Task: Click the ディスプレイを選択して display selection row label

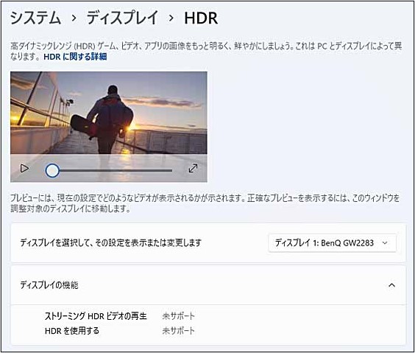Action: (x=111, y=242)
